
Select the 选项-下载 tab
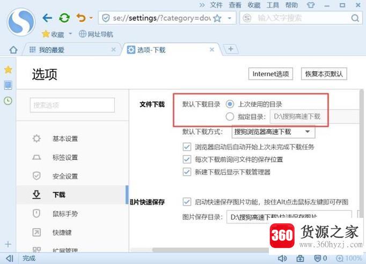click(171, 49)
